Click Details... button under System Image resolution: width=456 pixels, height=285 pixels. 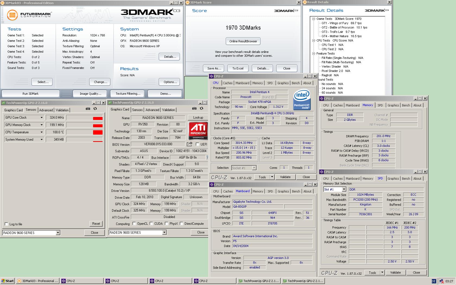(170, 57)
